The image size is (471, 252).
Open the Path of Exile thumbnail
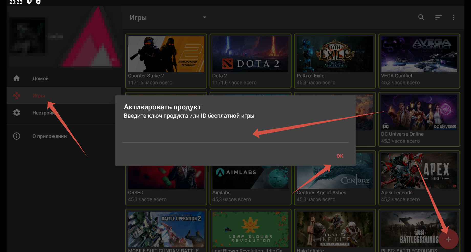(x=335, y=54)
